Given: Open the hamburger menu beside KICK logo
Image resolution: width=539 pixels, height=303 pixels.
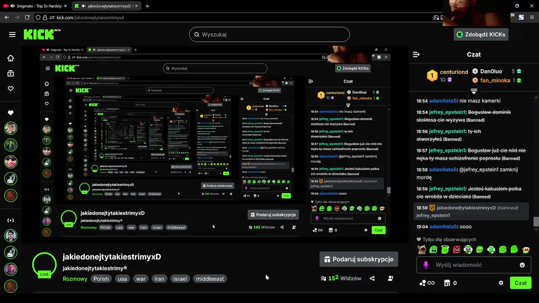Looking at the screenshot, I should click(12, 35).
